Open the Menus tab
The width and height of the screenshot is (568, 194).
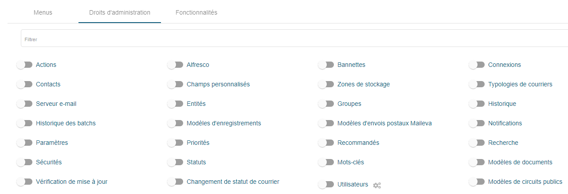coord(43,12)
